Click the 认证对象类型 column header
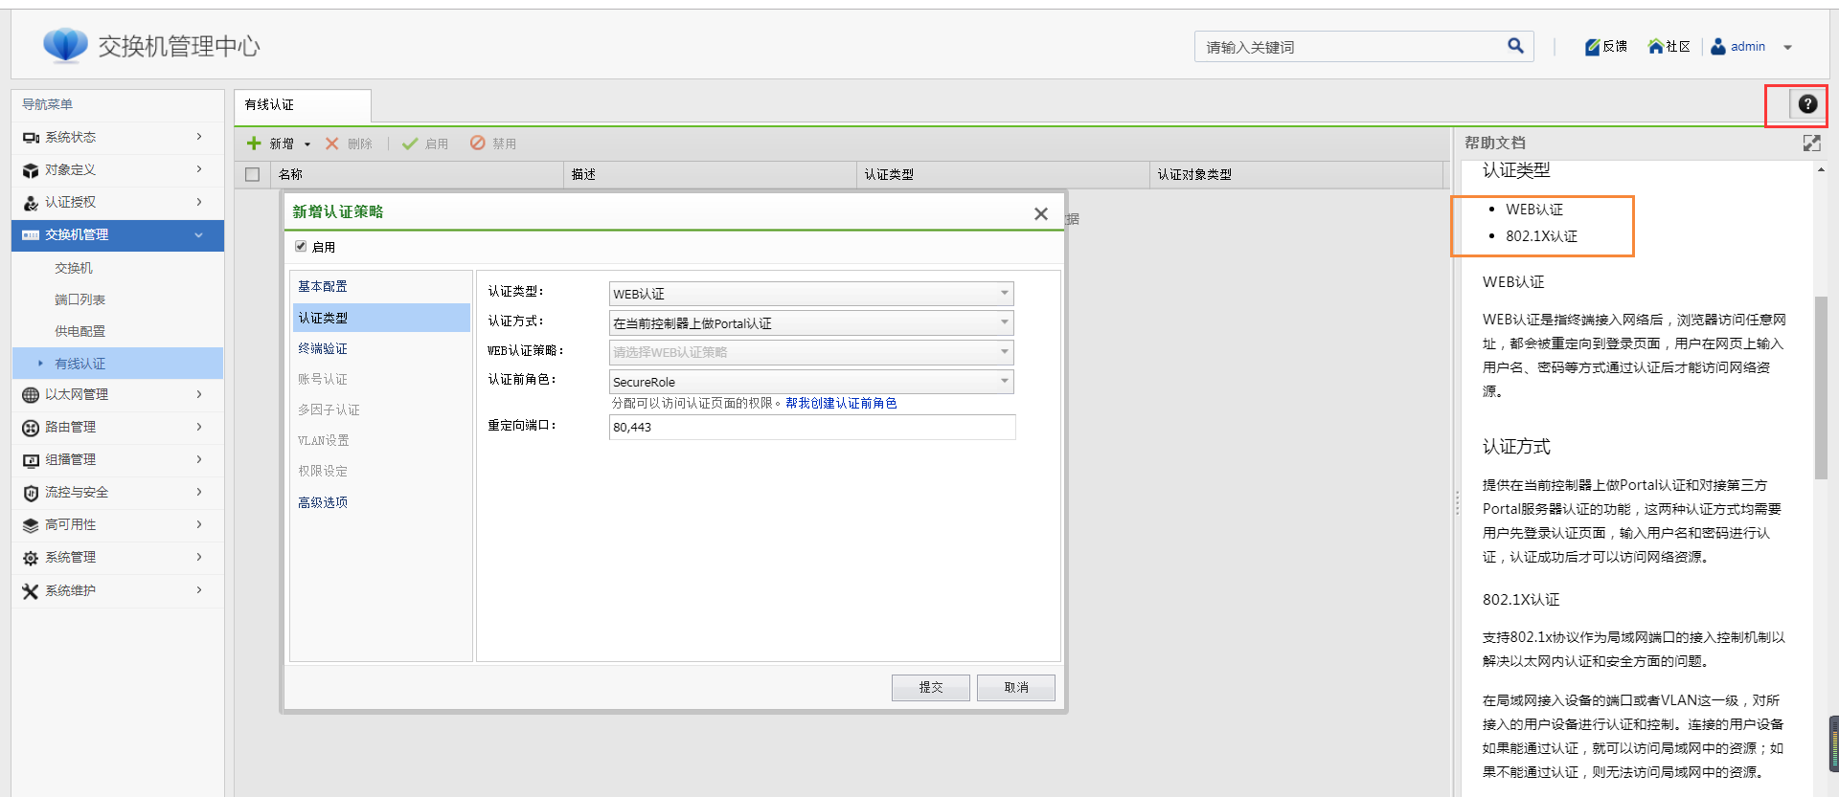Image resolution: width=1839 pixels, height=797 pixels. [x=1295, y=174]
